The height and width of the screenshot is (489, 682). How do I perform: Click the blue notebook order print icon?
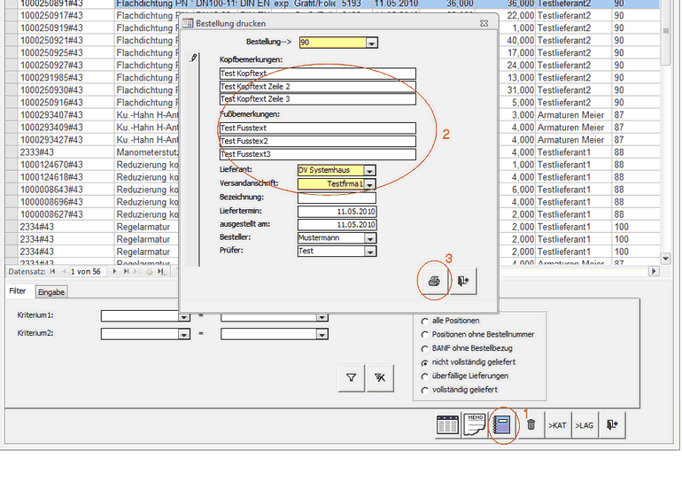pyautogui.click(x=504, y=425)
